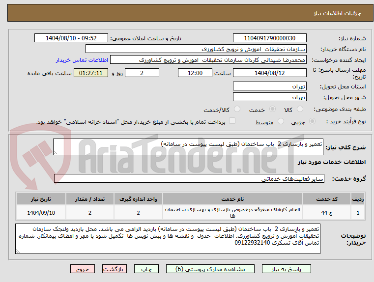This screenshot has height=282, width=374.
Task: Click the خروج exit button
Action: coord(82,269)
